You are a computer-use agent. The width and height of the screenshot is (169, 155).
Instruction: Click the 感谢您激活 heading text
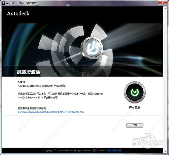point(29,72)
